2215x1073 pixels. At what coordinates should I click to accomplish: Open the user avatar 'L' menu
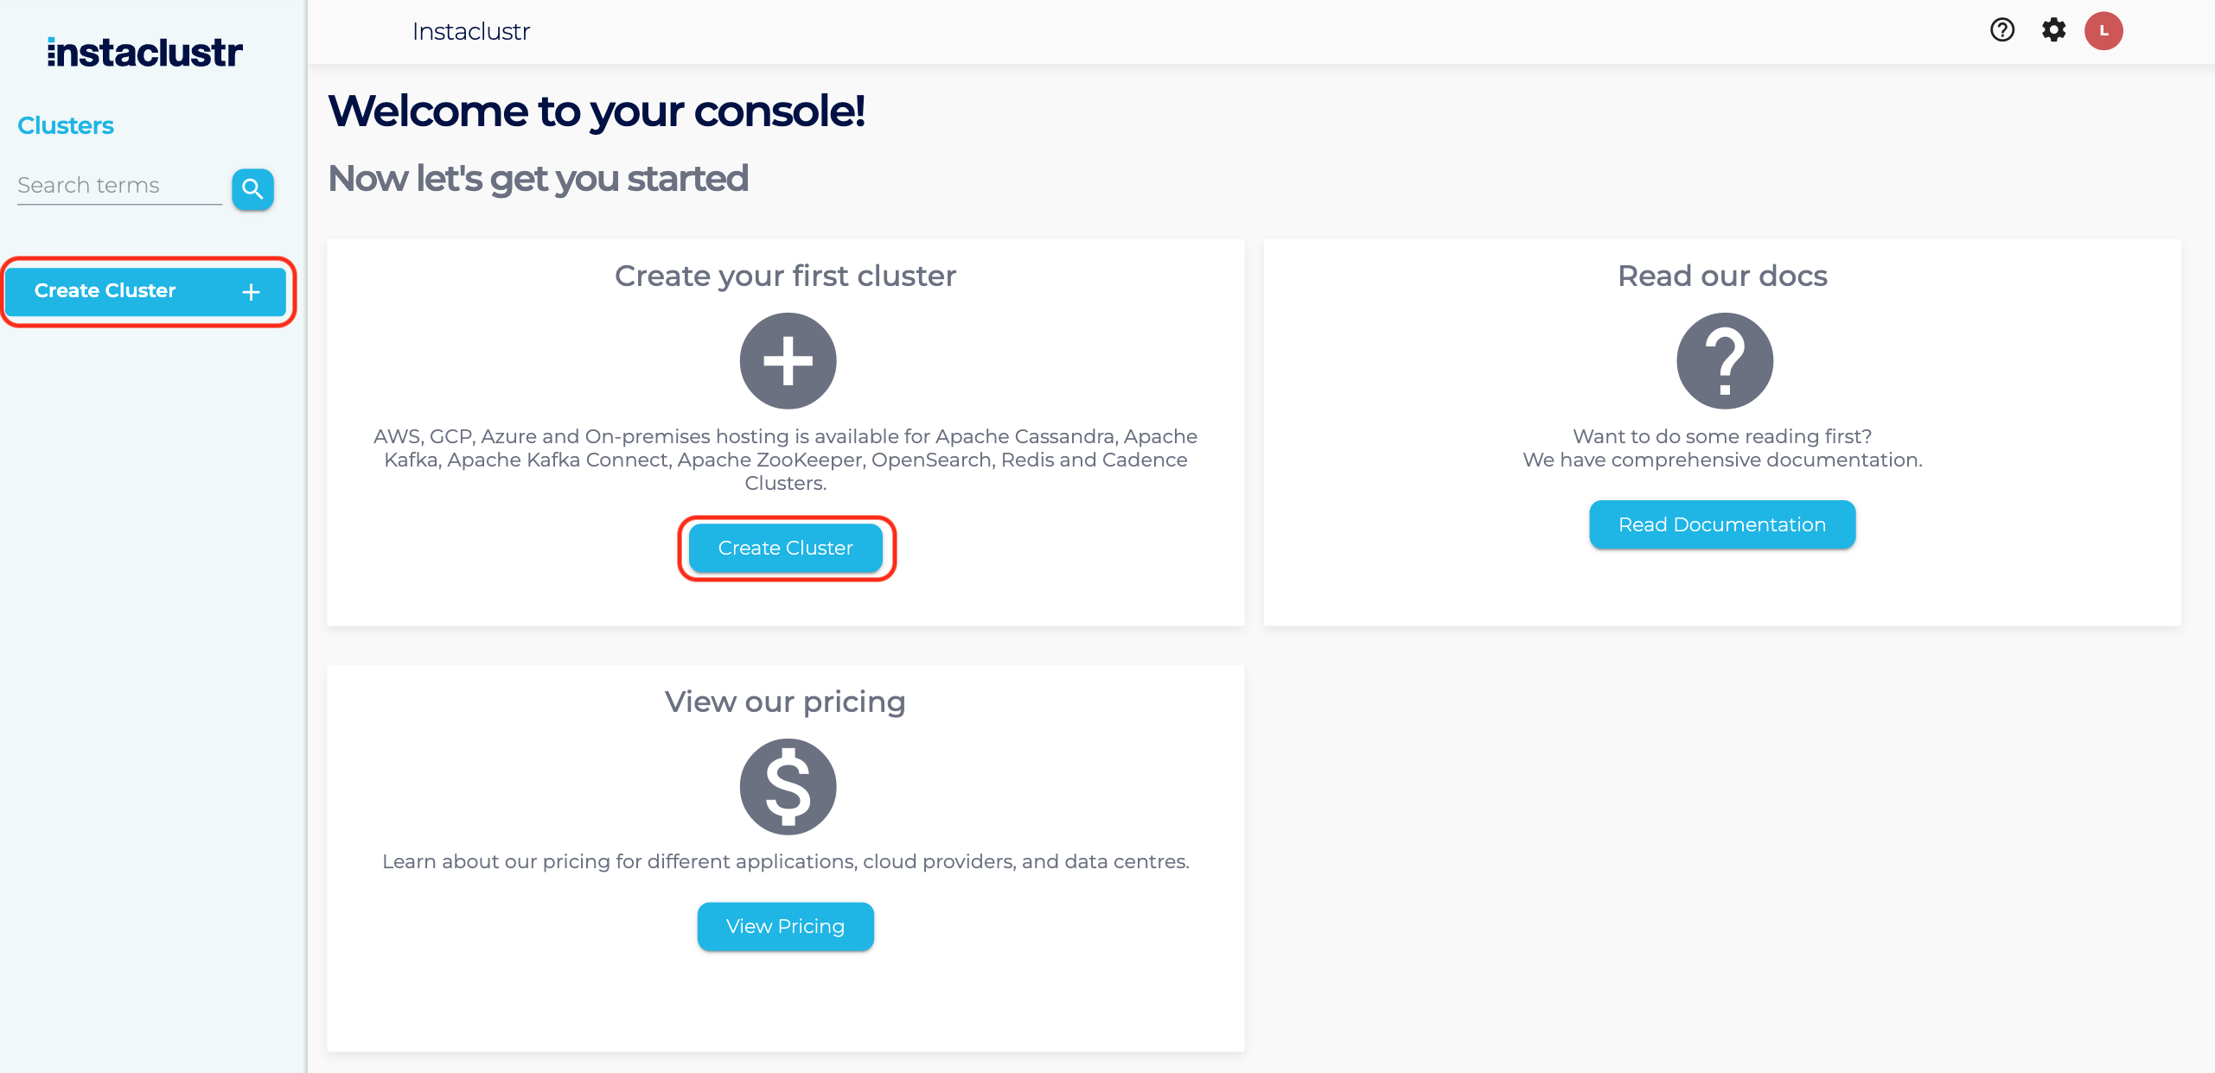click(2103, 31)
